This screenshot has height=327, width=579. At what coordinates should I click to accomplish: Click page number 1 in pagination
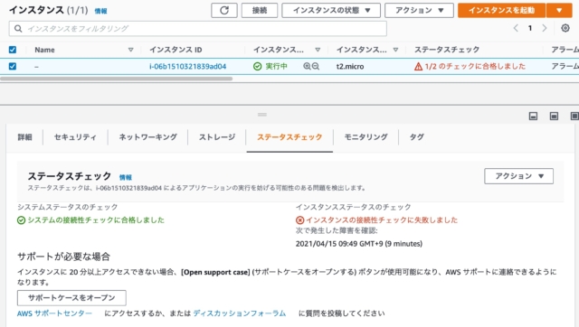pyautogui.click(x=530, y=28)
